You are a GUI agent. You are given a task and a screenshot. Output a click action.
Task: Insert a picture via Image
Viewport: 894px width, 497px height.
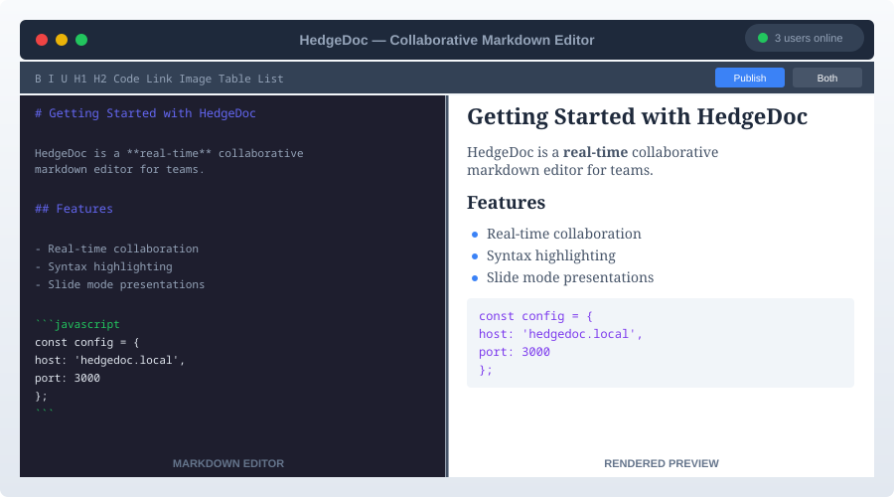[195, 79]
